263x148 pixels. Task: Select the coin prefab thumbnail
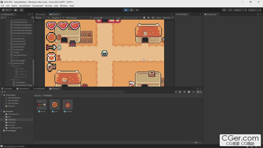(54, 105)
